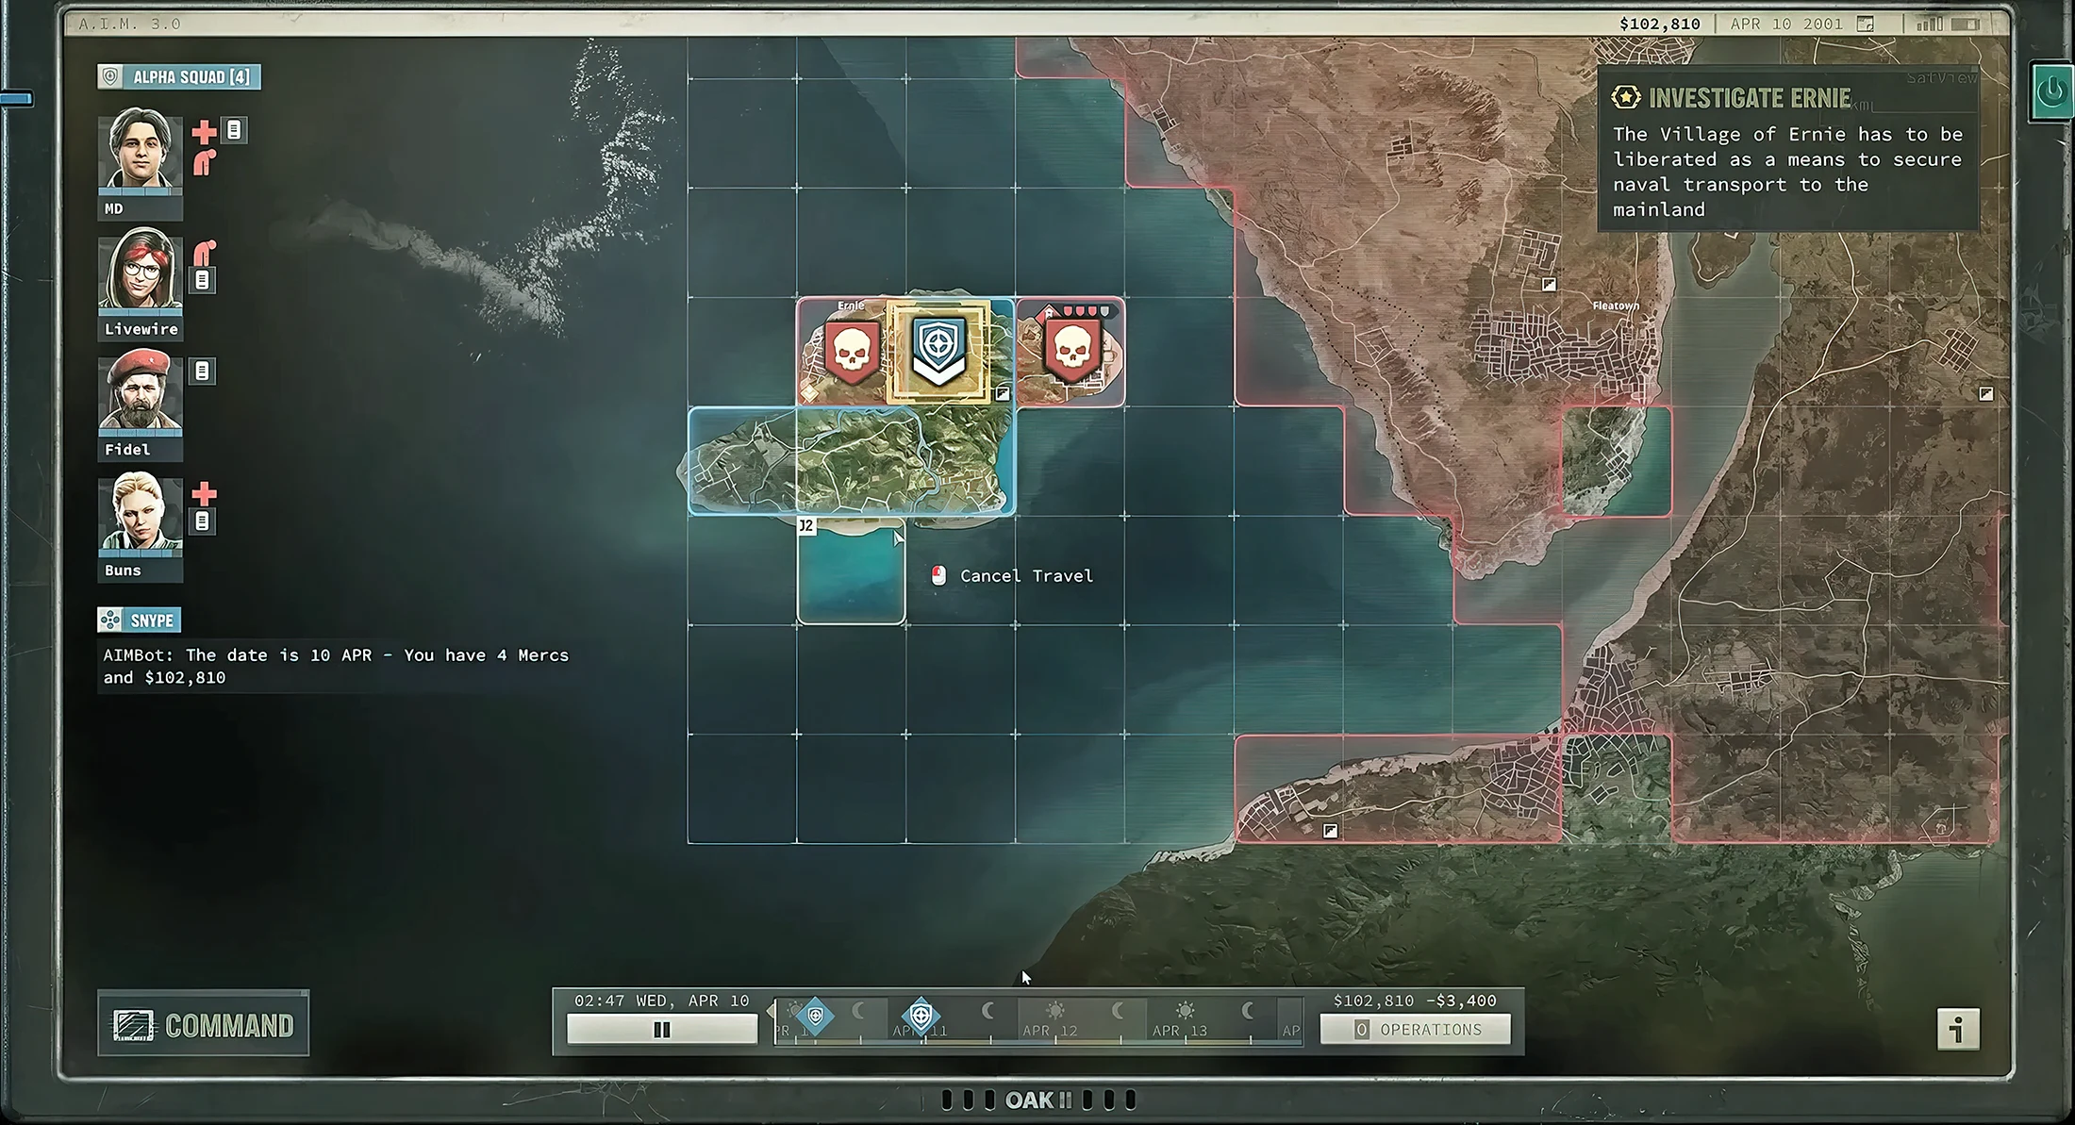
Task: Open the SNYPE chat header
Action: [x=140, y=620]
